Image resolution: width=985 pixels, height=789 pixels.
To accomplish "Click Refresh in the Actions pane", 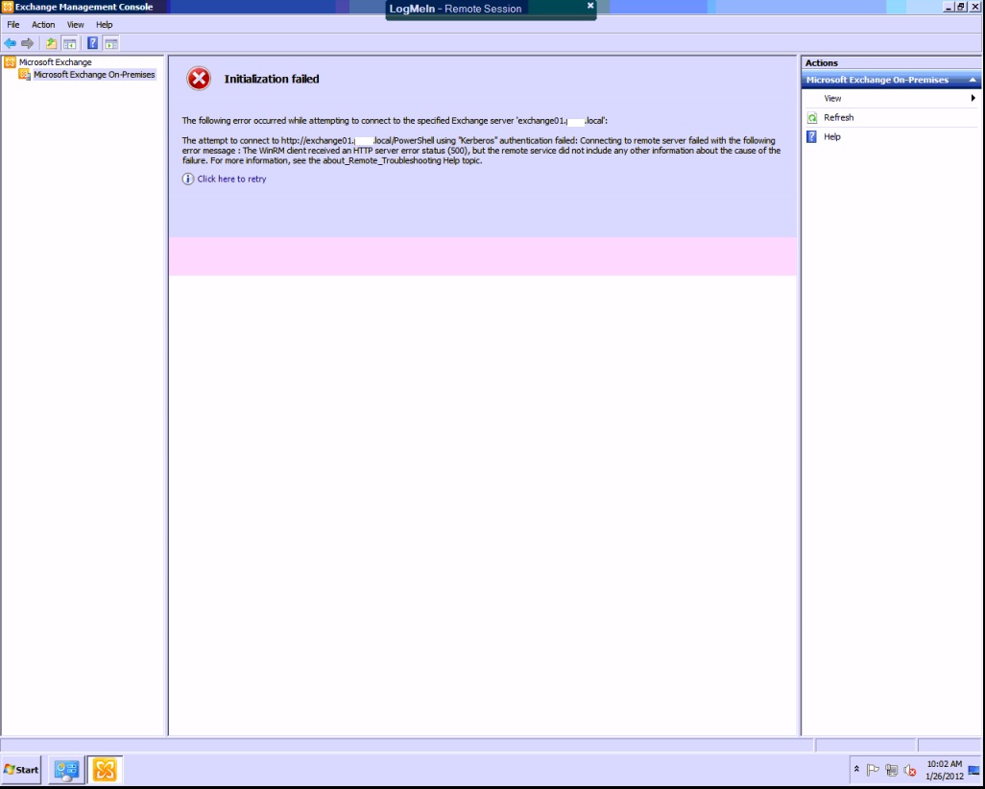I will point(838,118).
